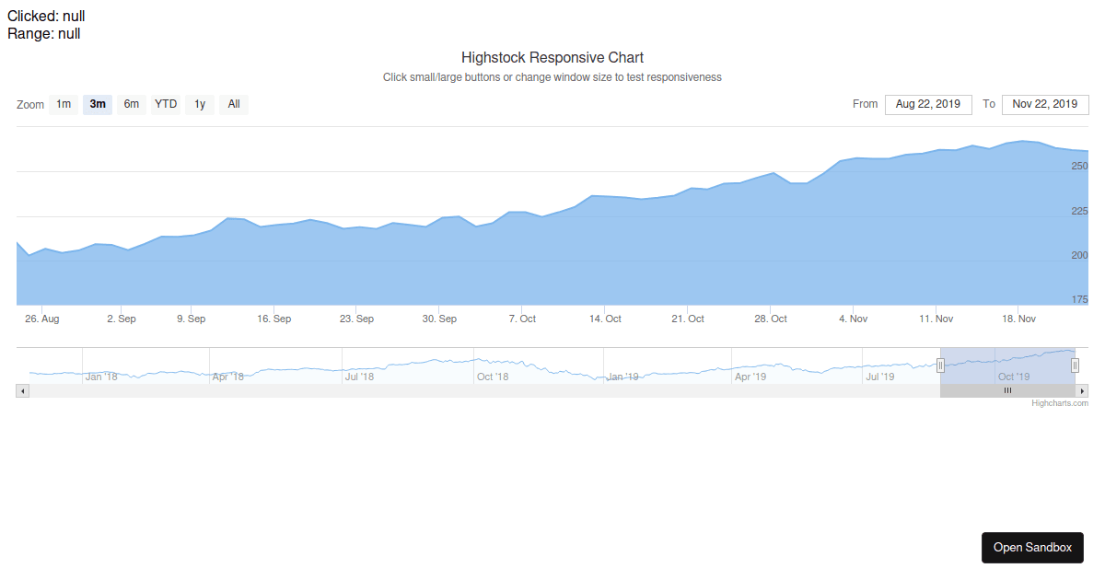Open the Highcharts.com credit link
The height and width of the screenshot is (580, 1105).
point(1062,402)
